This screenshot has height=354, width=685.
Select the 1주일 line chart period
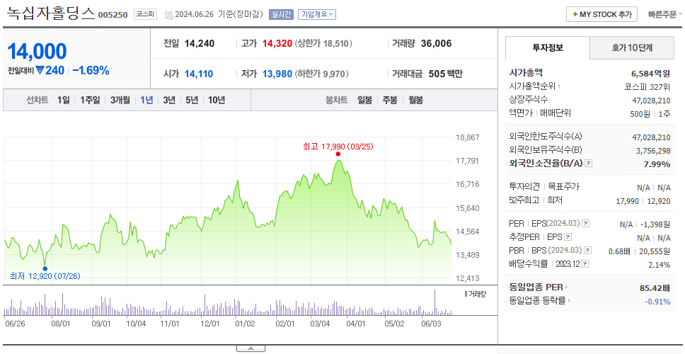click(90, 100)
